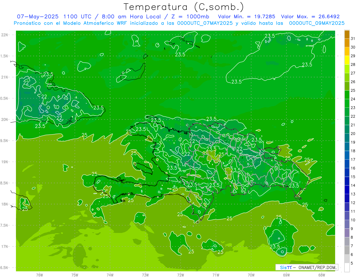The width and height of the screenshot is (361, 279).
Task: Click the '31' value on the color legend
Action: [353, 38]
